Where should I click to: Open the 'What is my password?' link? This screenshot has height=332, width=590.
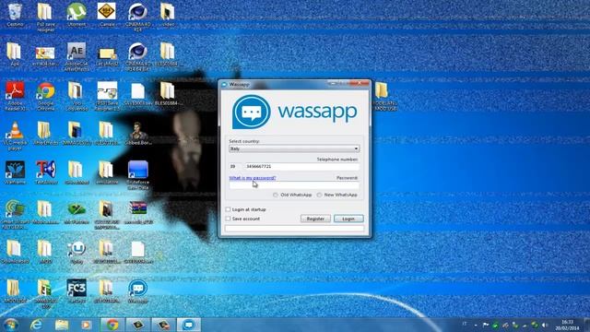253,178
